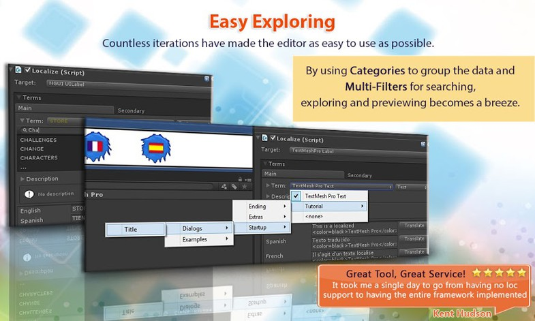Click the Translate button next to Spanish
535x321 pixels.
pos(414,239)
